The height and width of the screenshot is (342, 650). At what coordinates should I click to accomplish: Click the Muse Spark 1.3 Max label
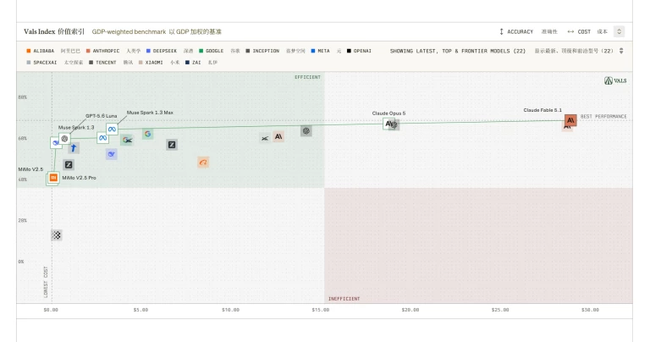pos(150,113)
